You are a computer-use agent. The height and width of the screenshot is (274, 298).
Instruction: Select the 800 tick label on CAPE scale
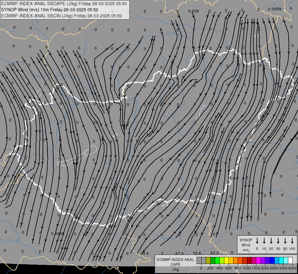(238, 268)
